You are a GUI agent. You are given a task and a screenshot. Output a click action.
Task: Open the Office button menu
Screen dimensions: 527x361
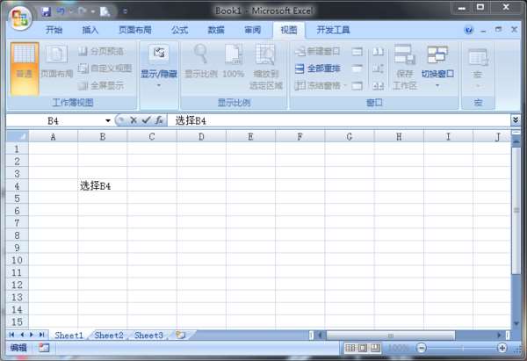pos(20,18)
